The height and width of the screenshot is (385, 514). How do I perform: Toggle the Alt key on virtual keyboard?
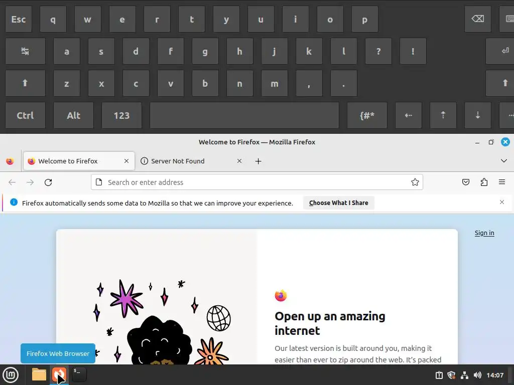tap(73, 115)
